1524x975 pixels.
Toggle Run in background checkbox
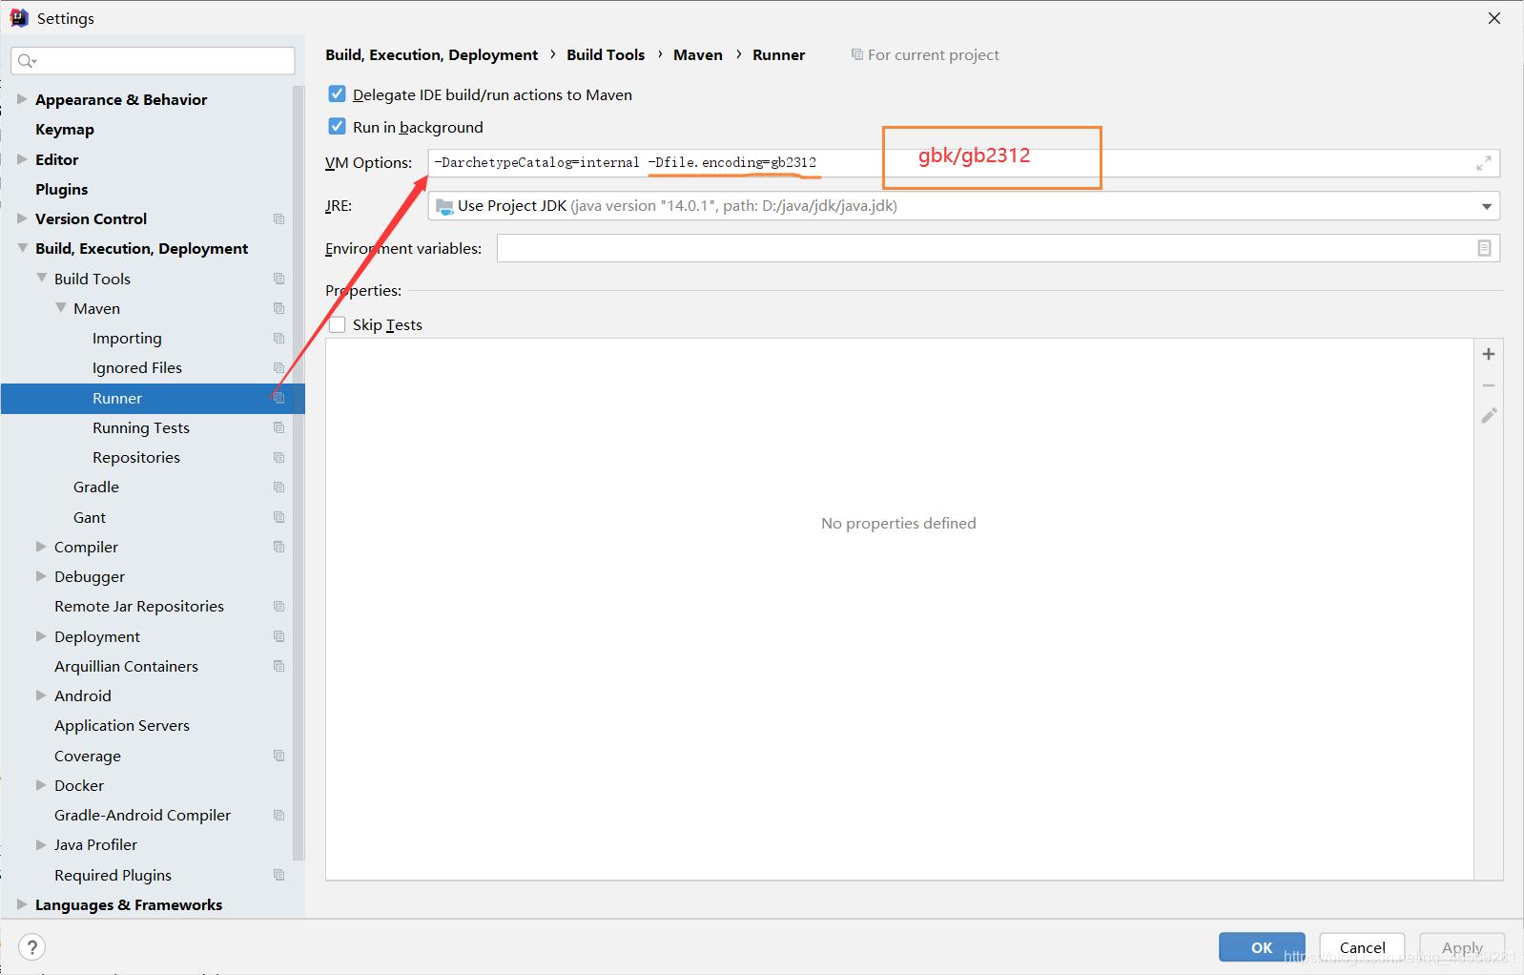click(x=337, y=126)
